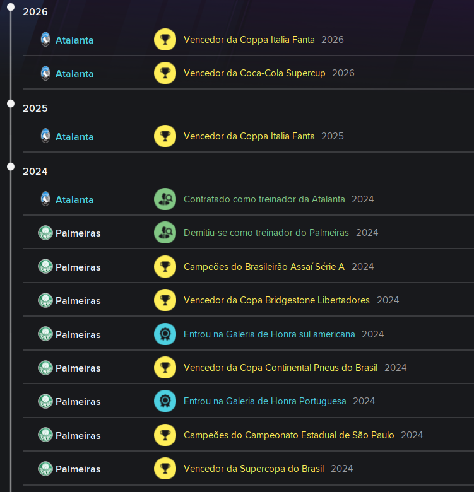The width and height of the screenshot is (474, 492).
Task: Click the award badge icon for Galeria de Honra Portuguesa
Action: [165, 401]
